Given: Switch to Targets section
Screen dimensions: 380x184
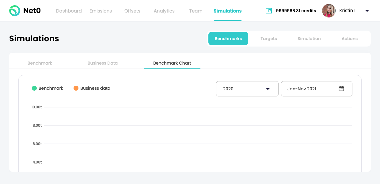Looking at the screenshot, I should (269, 39).
